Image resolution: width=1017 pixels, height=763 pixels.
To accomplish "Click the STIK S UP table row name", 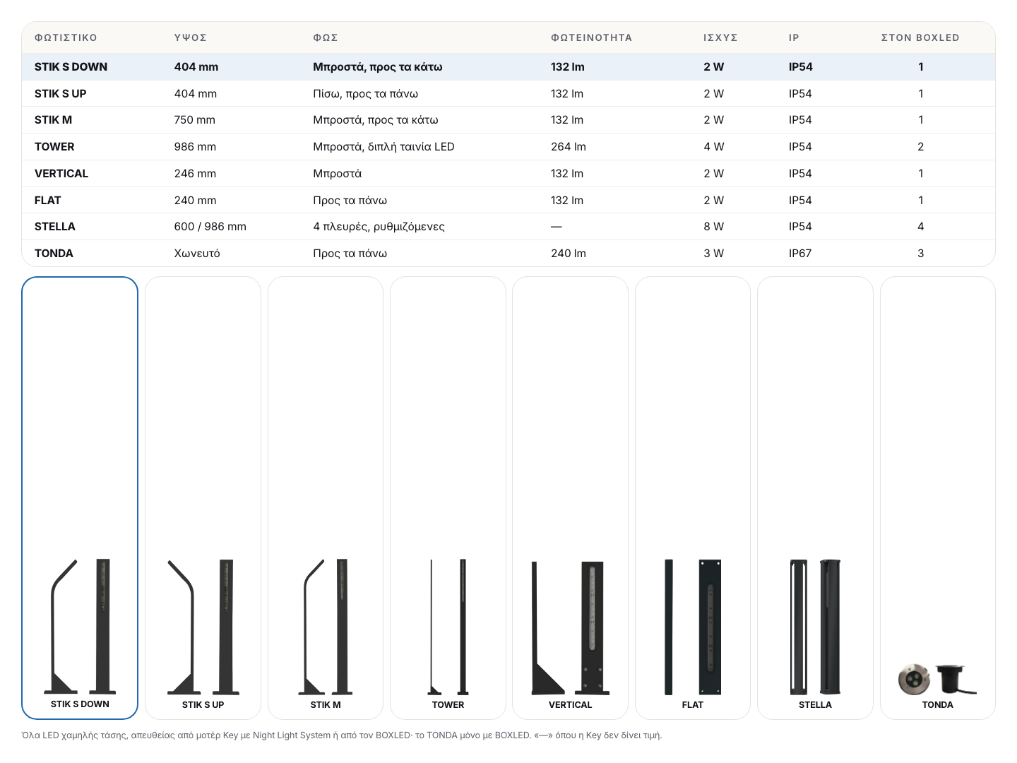I will click(60, 94).
